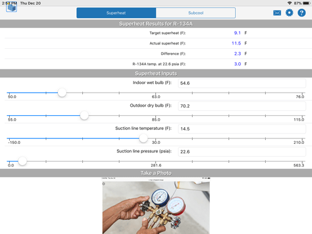
Task: Open help via question mark icon
Action: (x=302, y=13)
